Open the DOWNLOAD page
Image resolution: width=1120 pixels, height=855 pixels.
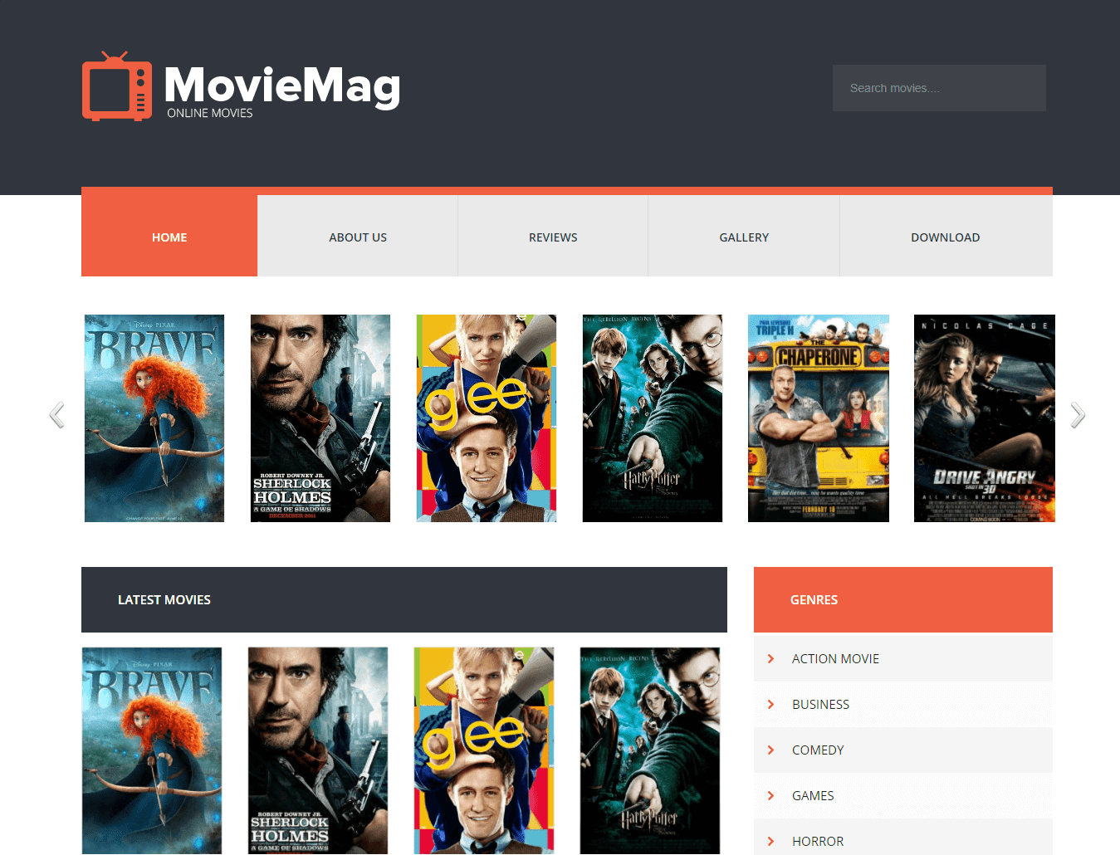[945, 237]
